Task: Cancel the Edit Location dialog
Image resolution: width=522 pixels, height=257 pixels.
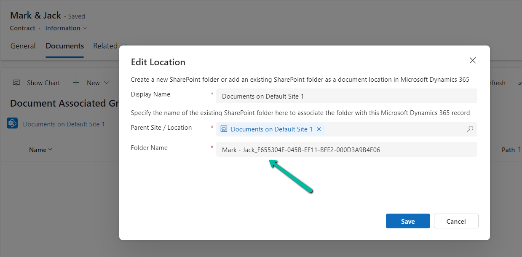Action: [x=456, y=221]
